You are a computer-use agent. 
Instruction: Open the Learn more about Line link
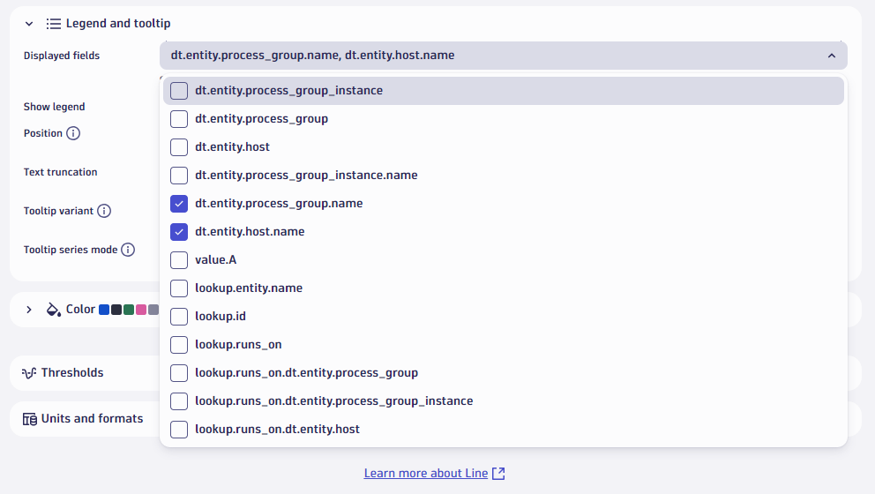click(x=425, y=474)
